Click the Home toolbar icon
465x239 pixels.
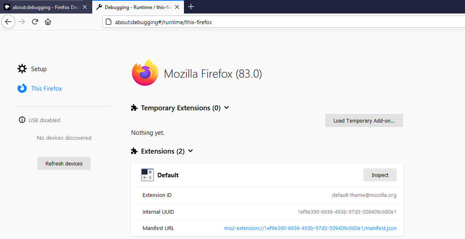click(x=48, y=22)
